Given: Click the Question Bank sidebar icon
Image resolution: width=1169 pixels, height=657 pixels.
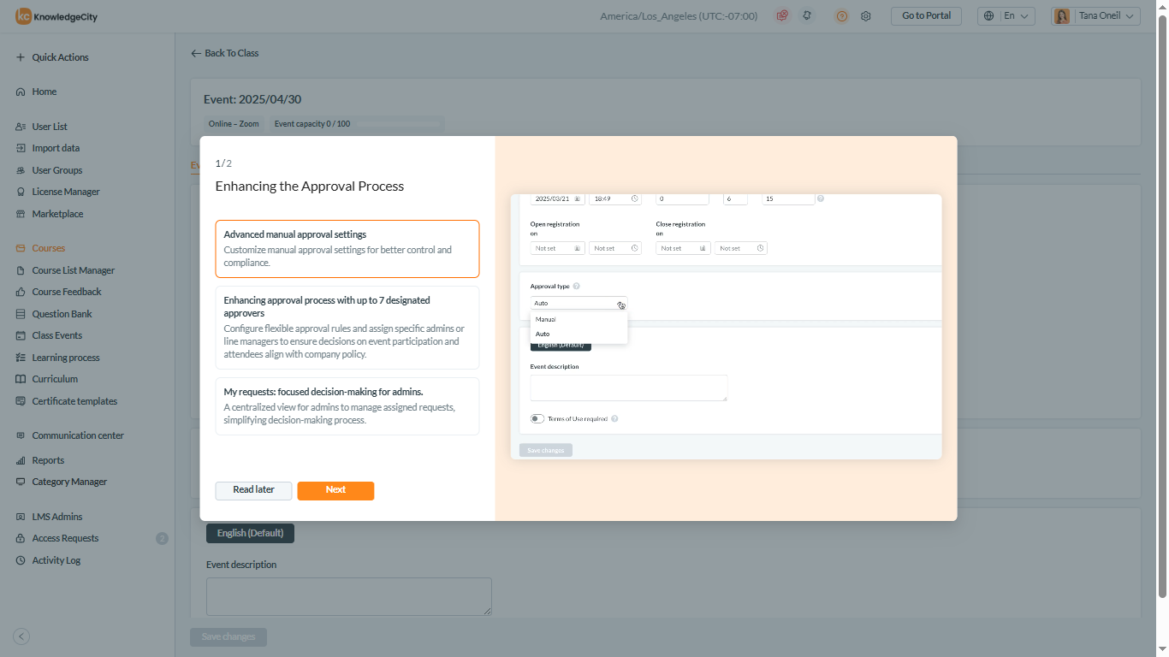Looking at the screenshot, I should coord(21,314).
